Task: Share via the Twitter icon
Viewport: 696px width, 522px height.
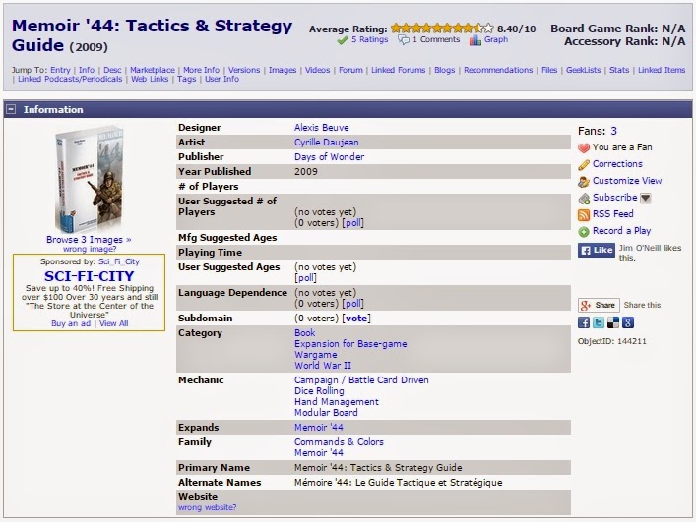Action: (x=599, y=322)
